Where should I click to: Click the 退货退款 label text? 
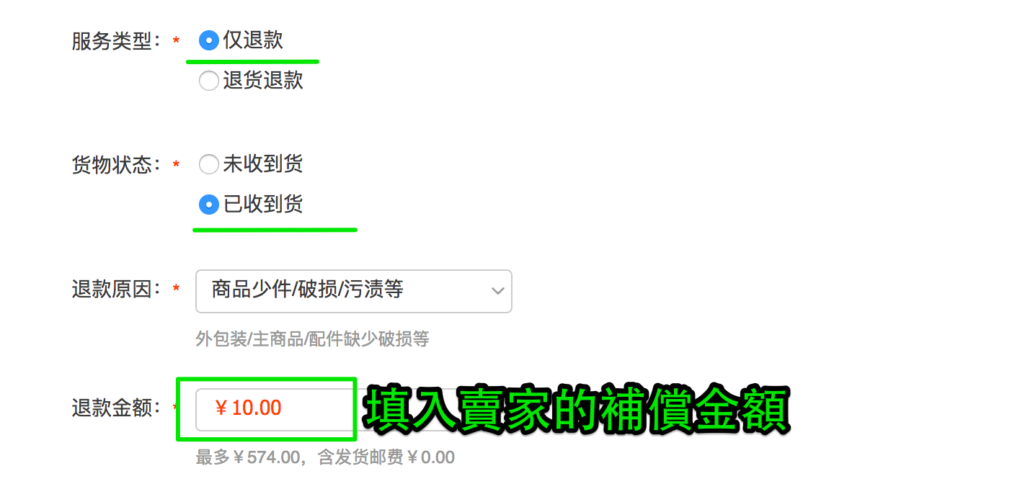[x=263, y=81]
